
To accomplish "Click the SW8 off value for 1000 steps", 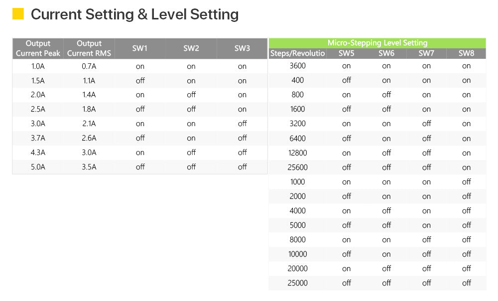I will (467, 181).
